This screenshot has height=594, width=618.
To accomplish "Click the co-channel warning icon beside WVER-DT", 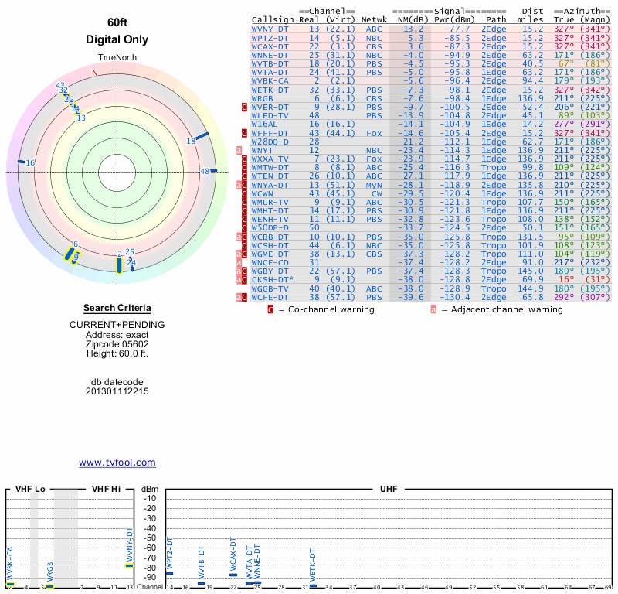I will [246, 107].
